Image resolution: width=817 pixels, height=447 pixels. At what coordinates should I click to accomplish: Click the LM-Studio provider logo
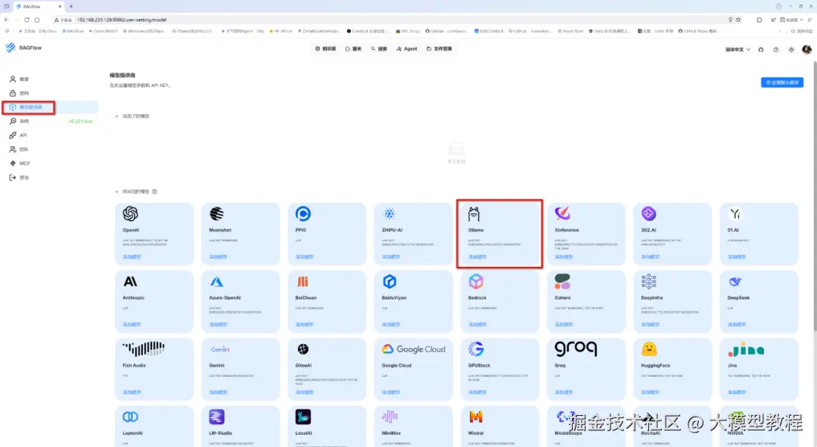point(217,417)
